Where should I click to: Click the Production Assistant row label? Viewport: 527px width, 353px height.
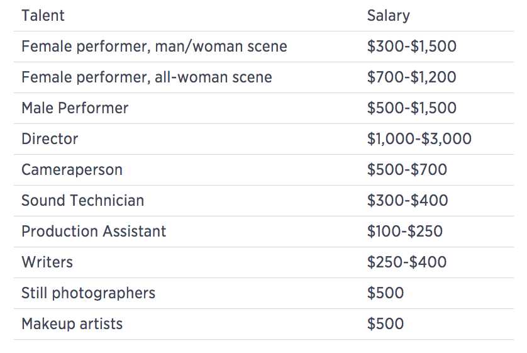tap(94, 232)
